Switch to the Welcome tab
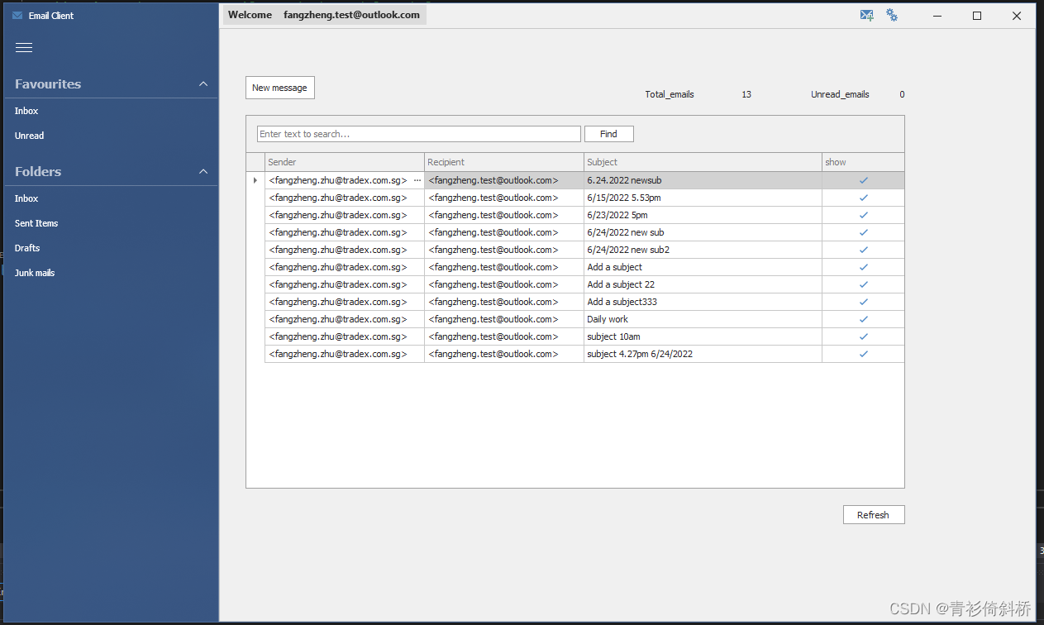The image size is (1044, 625). click(250, 14)
